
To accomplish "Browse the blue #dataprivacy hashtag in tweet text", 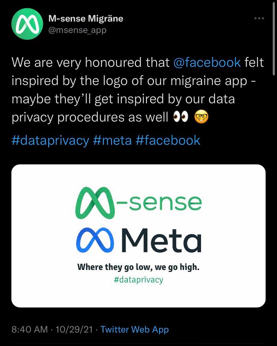I will 51,140.
